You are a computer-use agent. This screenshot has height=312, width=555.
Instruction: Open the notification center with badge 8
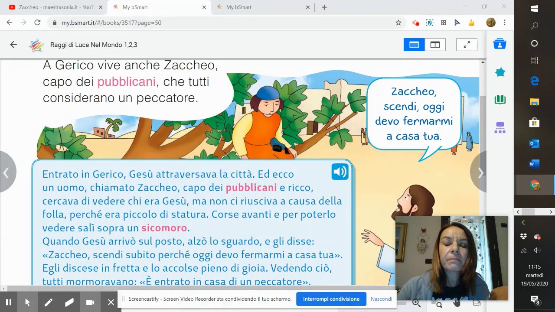coord(535,300)
